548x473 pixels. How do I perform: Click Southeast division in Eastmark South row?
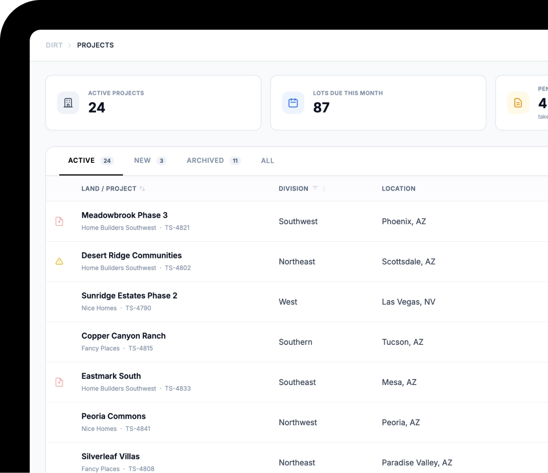click(297, 382)
